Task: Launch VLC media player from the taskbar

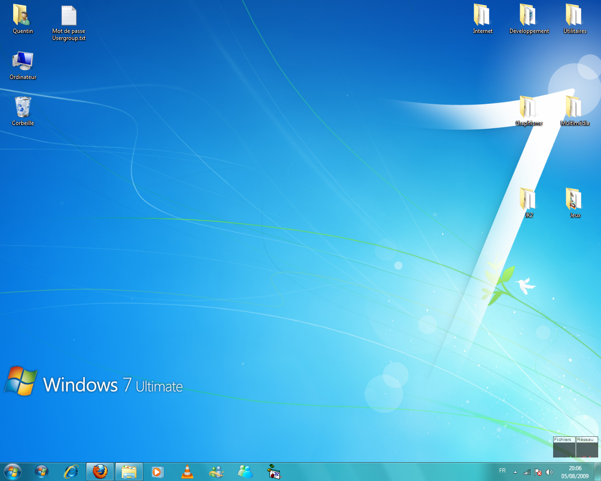Action: click(x=187, y=472)
